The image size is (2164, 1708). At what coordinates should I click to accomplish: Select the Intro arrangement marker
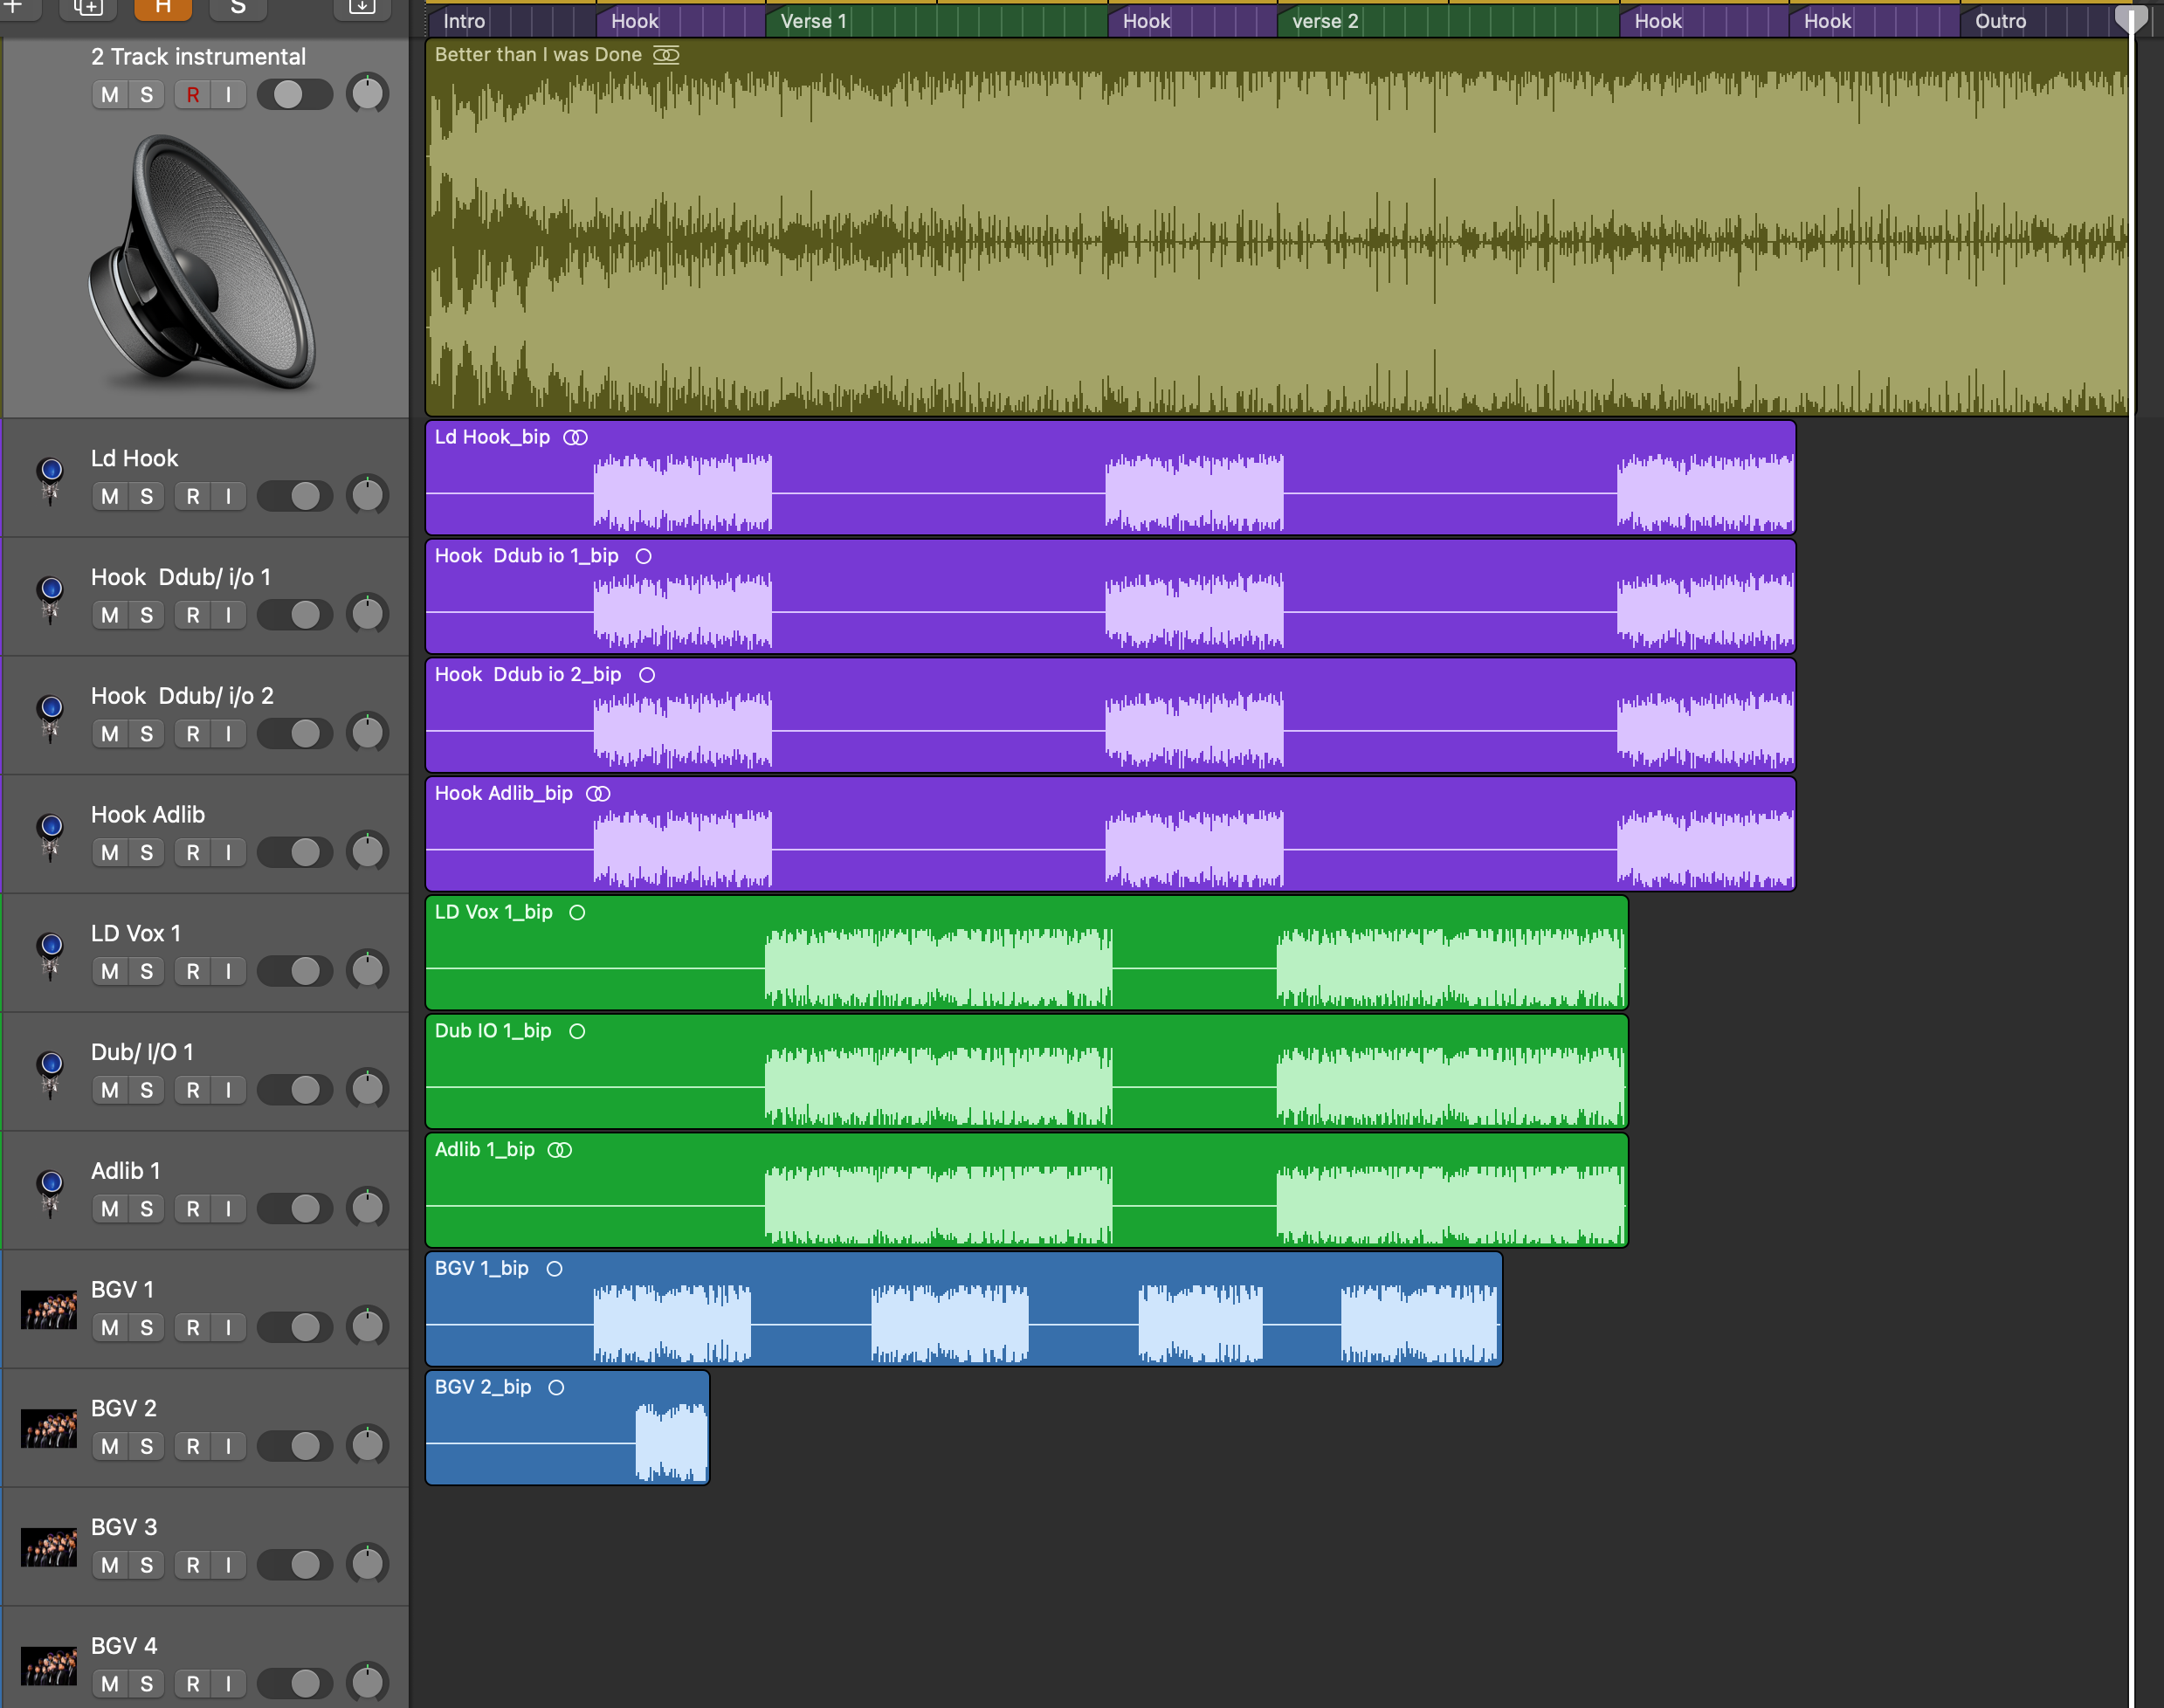(x=464, y=21)
